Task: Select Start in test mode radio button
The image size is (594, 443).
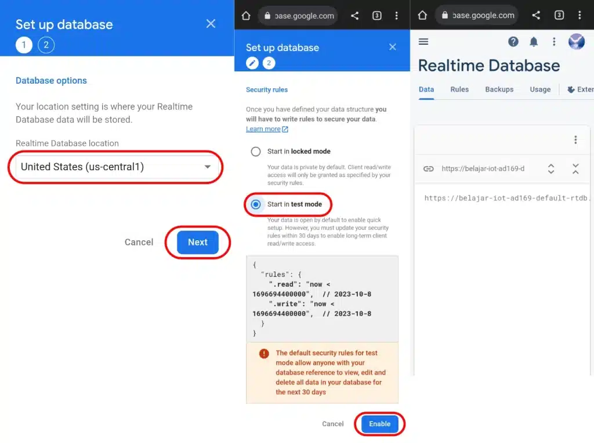Action: point(256,204)
